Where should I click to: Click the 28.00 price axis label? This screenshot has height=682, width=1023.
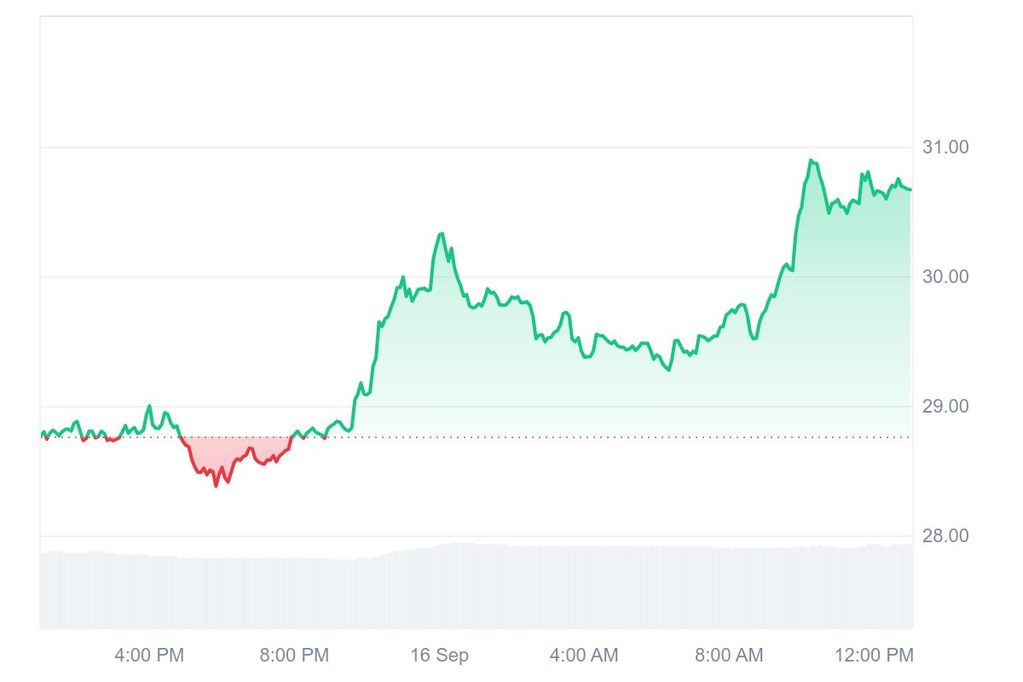tap(945, 536)
